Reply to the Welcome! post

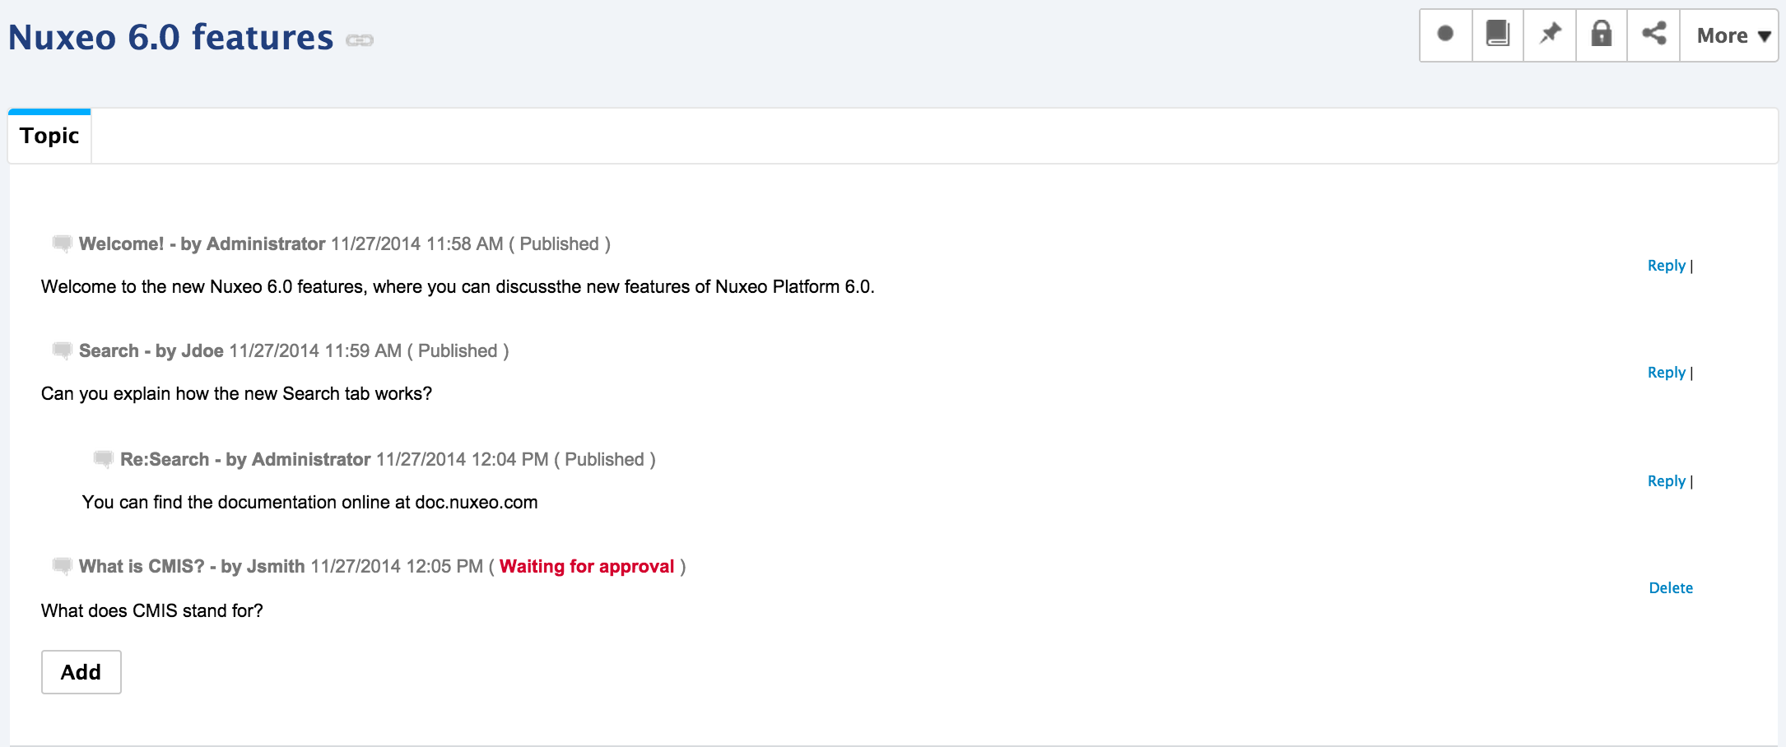tap(1666, 266)
